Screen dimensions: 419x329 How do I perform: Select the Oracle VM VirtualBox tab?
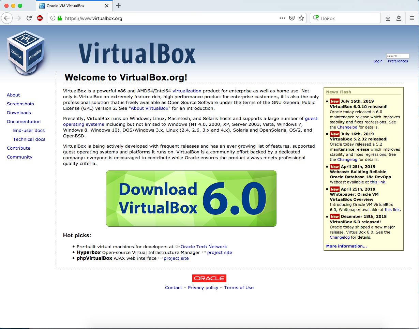click(74, 5)
